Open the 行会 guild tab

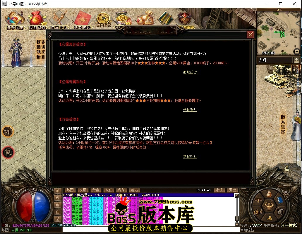tap(95, 190)
